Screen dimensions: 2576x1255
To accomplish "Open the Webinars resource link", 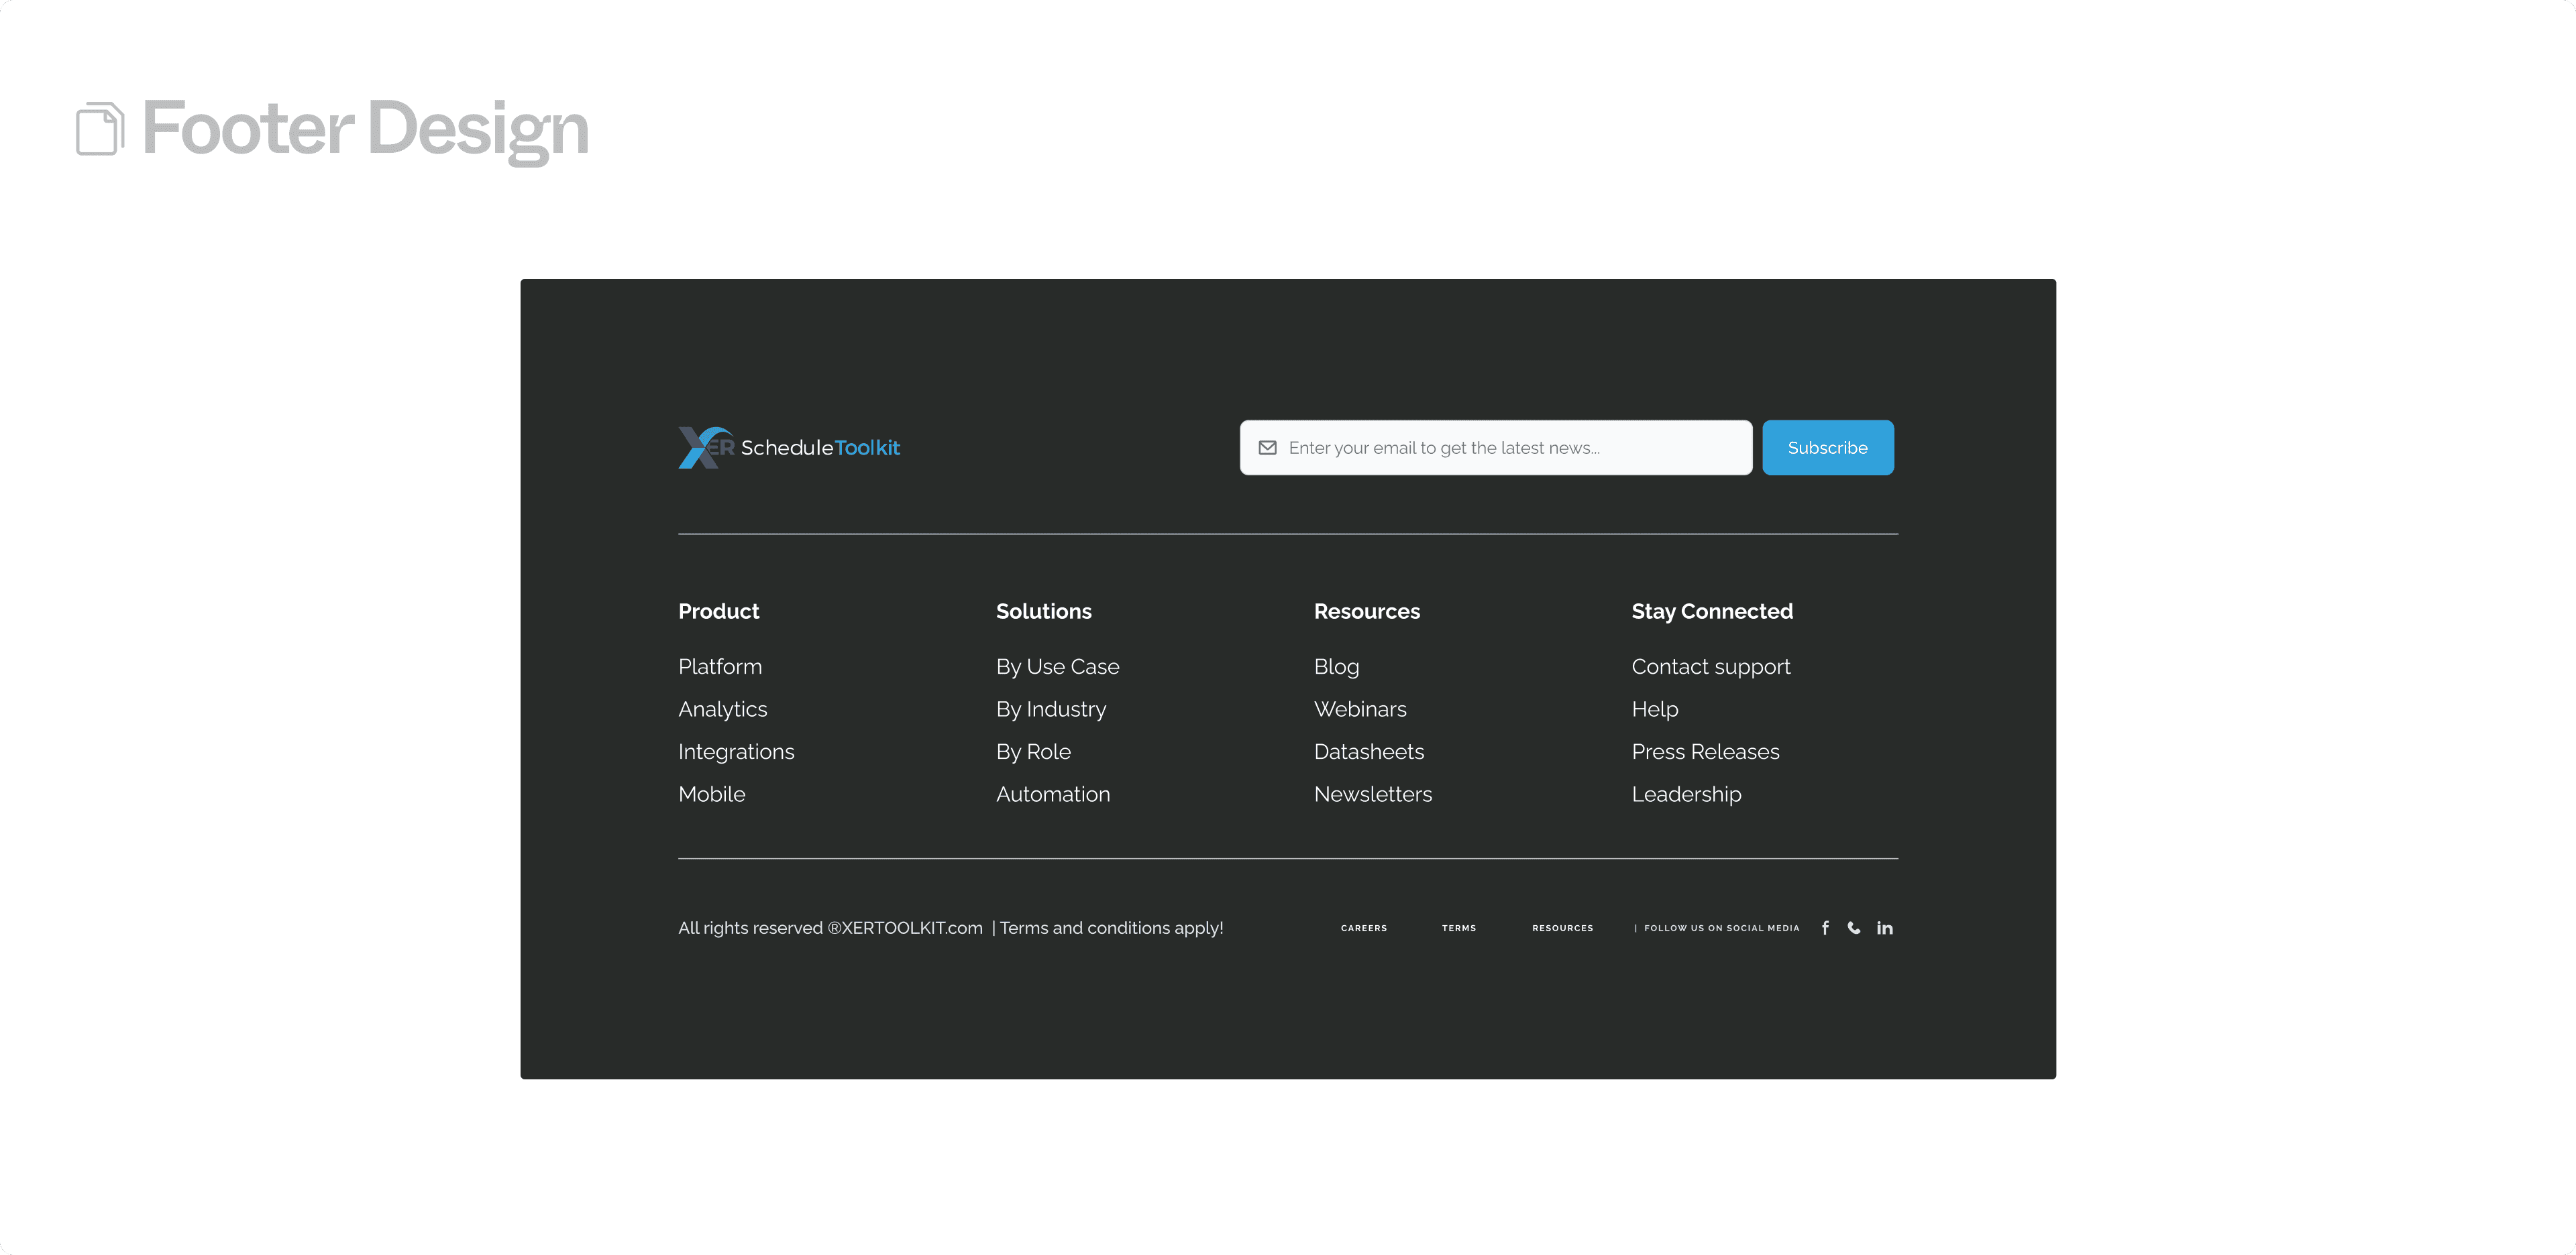I will tap(1360, 709).
